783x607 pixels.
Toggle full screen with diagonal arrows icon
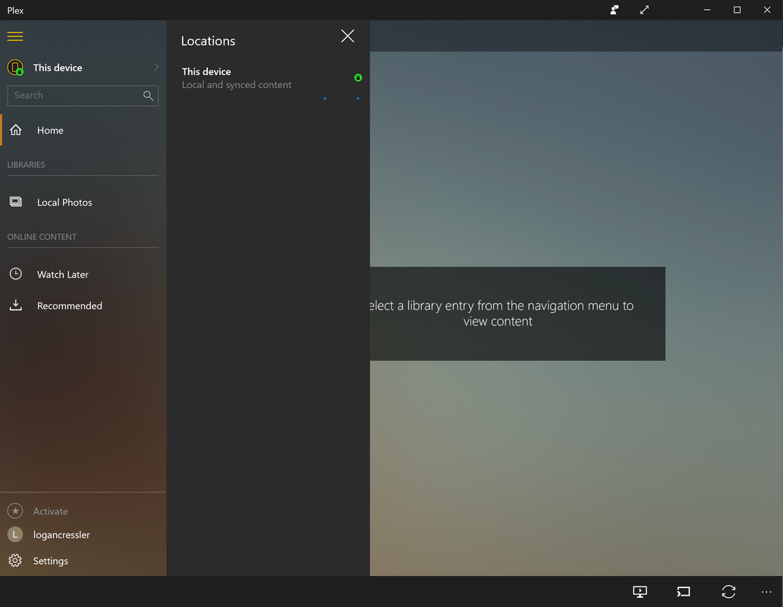tap(644, 10)
